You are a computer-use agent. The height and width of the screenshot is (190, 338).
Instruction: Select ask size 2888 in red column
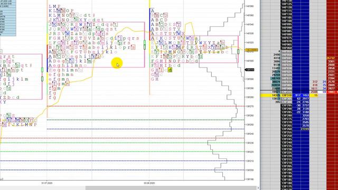tap(331, 65)
